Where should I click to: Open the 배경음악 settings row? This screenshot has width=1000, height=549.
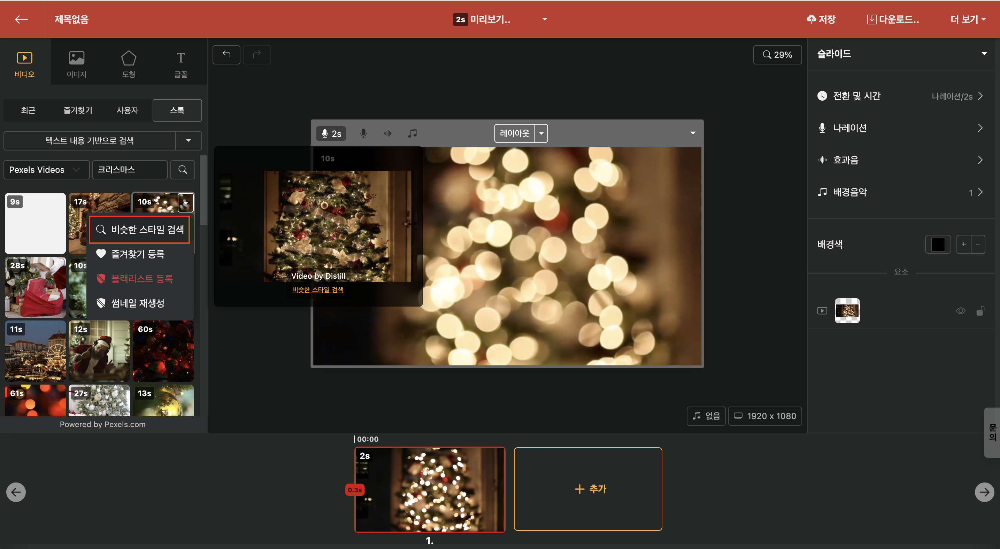point(901,192)
